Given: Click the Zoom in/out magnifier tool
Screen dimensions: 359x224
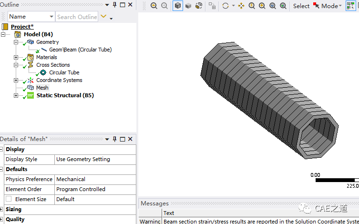Looking at the screenshot, I should (252, 6).
